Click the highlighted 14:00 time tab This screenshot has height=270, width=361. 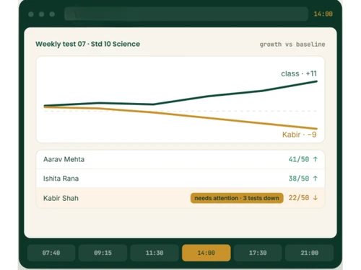click(x=206, y=253)
